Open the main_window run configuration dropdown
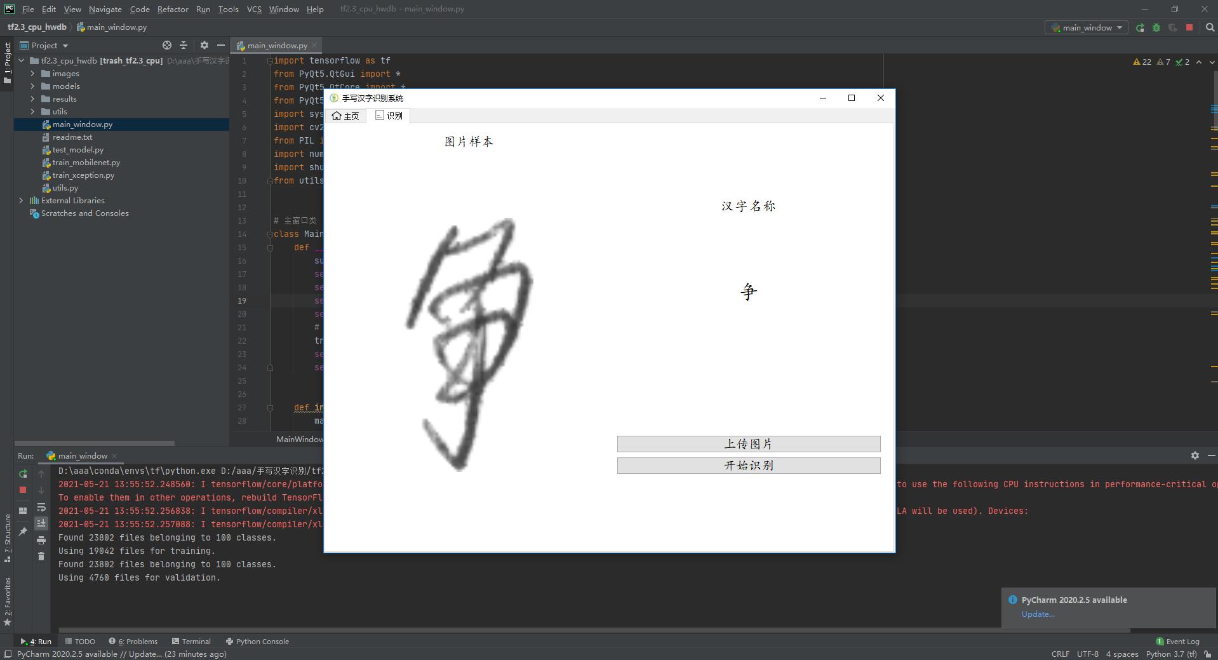 point(1086,27)
